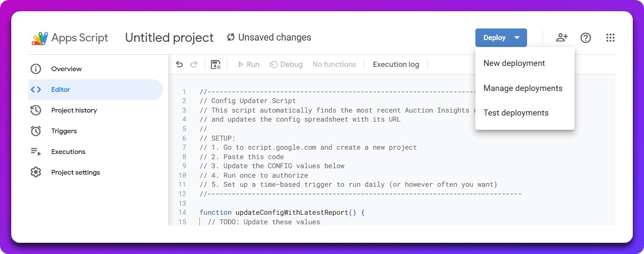Screen dimensions: 644x254
Task: Open the help question mark icon
Action: pos(585,38)
